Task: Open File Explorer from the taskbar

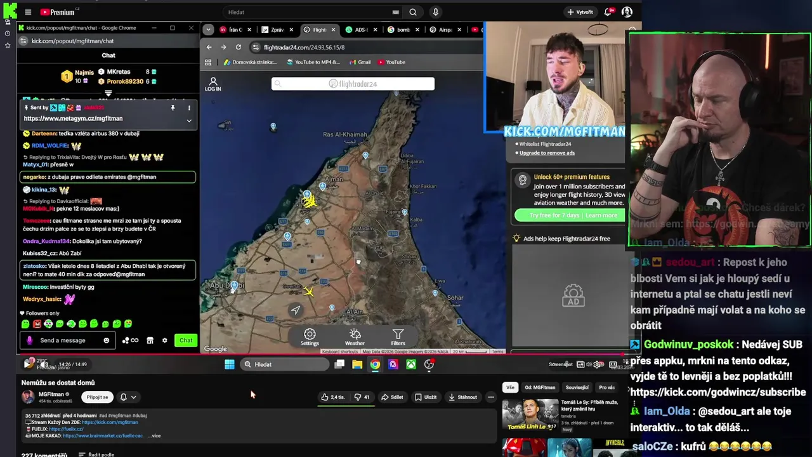Action: [x=357, y=364]
